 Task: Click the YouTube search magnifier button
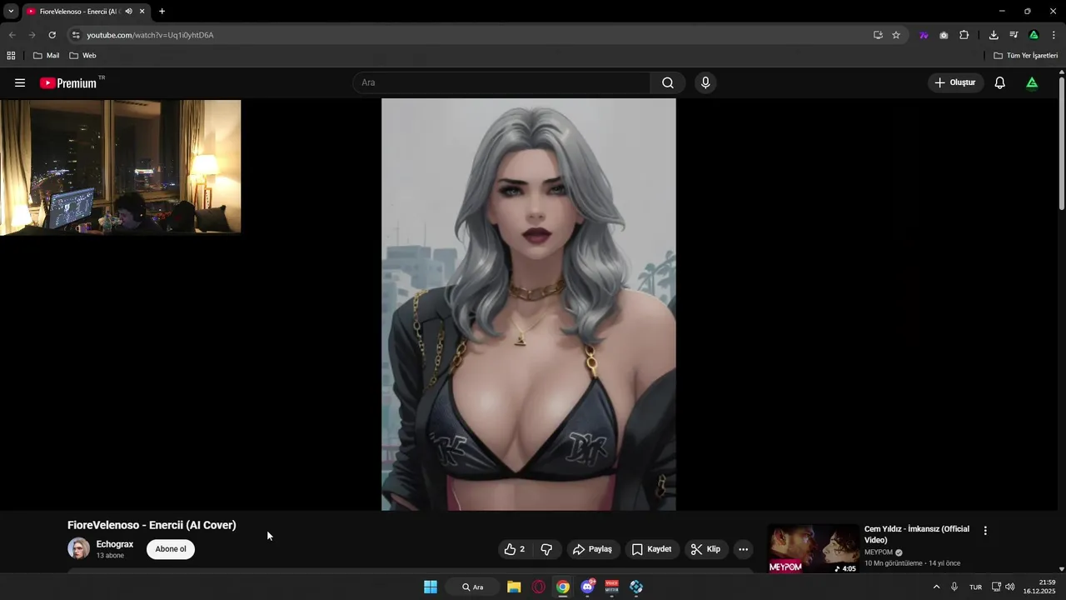[x=668, y=82]
